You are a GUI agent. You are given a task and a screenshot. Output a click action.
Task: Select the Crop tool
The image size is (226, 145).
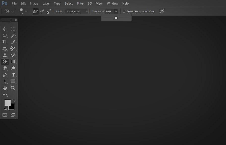click(5, 42)
